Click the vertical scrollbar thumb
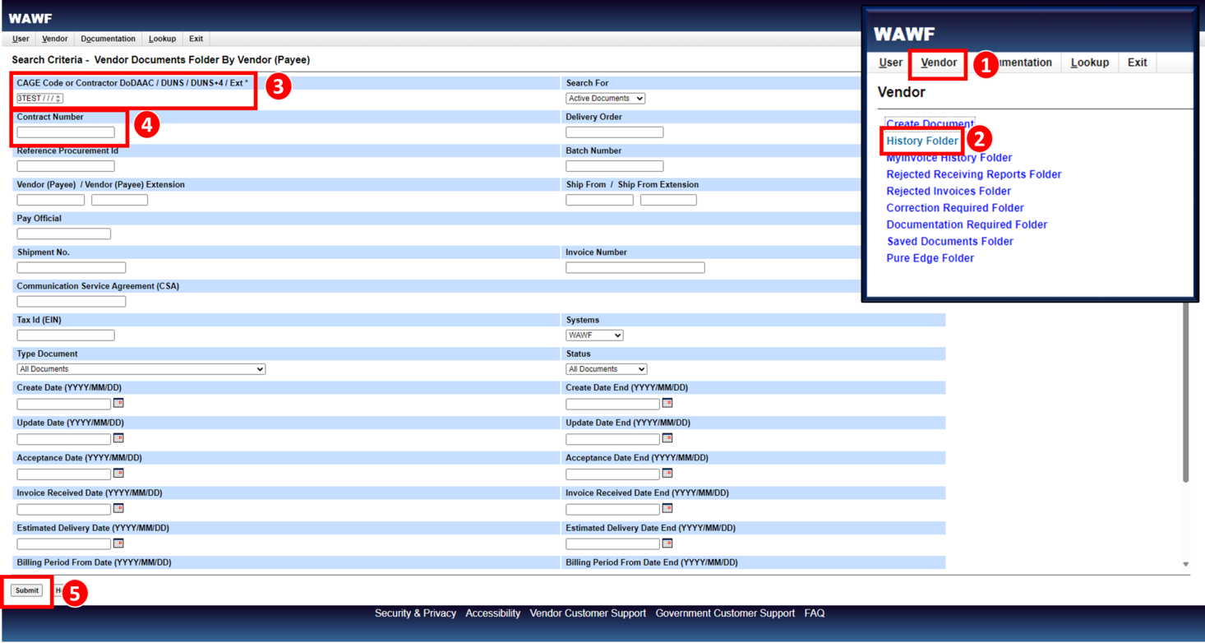The image size is (1205, 643). click(x=1185, y=392)
